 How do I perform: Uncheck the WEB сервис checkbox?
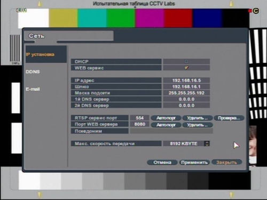coord(186,68)
